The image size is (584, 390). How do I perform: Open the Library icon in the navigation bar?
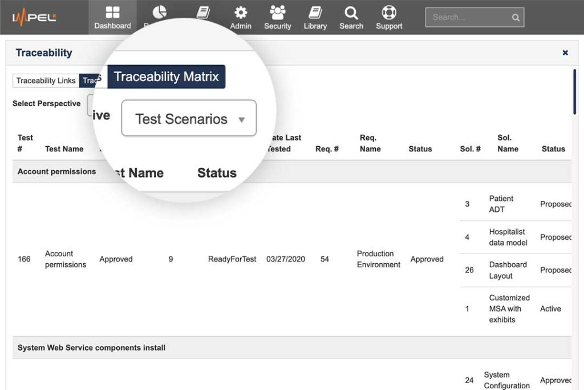315,17
